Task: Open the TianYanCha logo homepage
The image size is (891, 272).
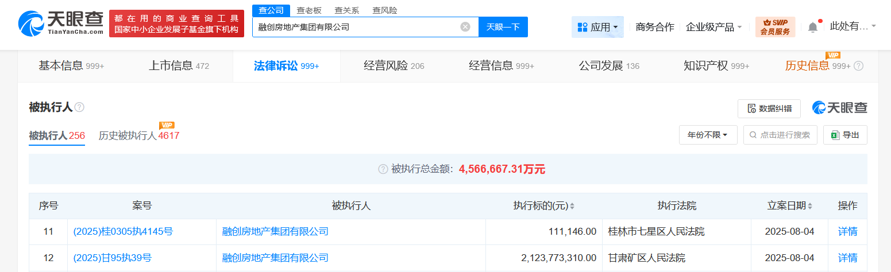Action: tap(60, 24)
